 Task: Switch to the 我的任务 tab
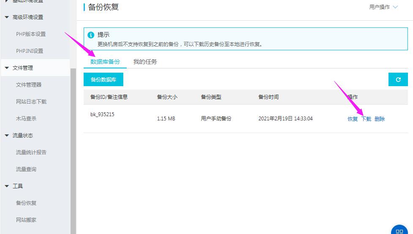click(145, 62)
